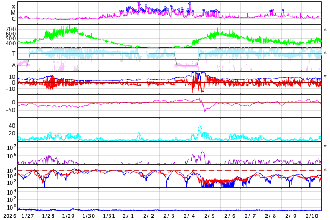Image resolution: width=330 pixels, height=220 pixels.
Task: Click the 40 label on cyan plot axis
Action: pos(12,126)
